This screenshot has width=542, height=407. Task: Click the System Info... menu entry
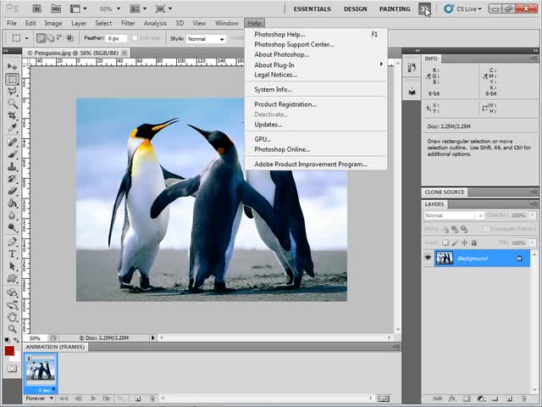tap(273, 89)
